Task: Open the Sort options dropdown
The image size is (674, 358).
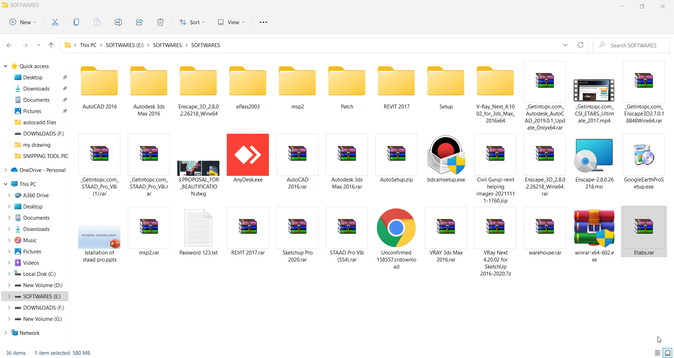Action: [192, 22]
